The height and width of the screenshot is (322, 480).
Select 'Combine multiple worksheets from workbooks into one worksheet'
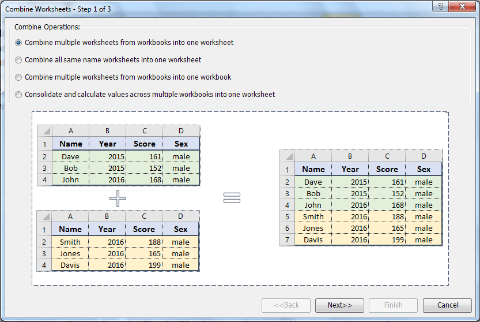(19, 43)
